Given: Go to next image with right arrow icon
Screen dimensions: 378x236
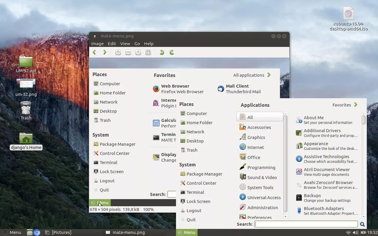Looking at the screenshot, I should click(x=104, y=52).
